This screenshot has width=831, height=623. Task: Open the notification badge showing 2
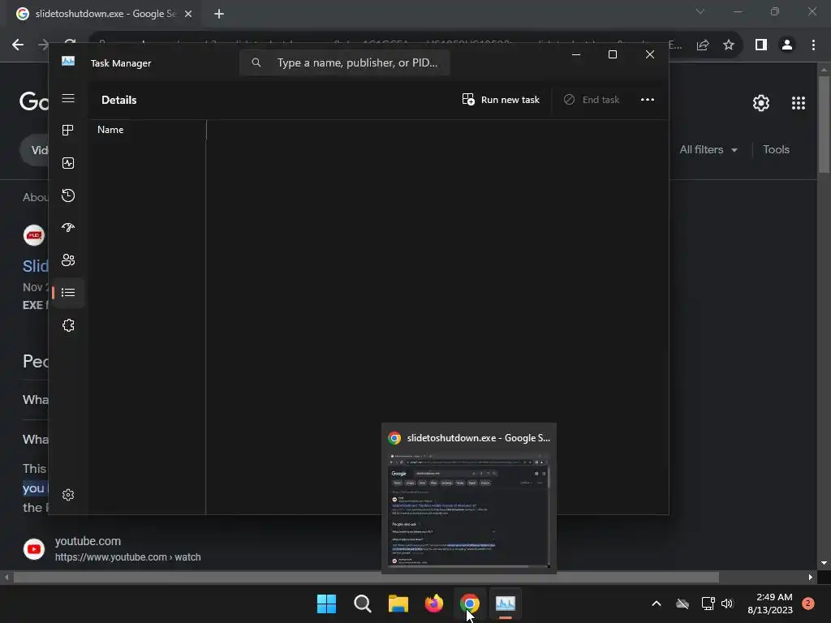click(807, 604)
